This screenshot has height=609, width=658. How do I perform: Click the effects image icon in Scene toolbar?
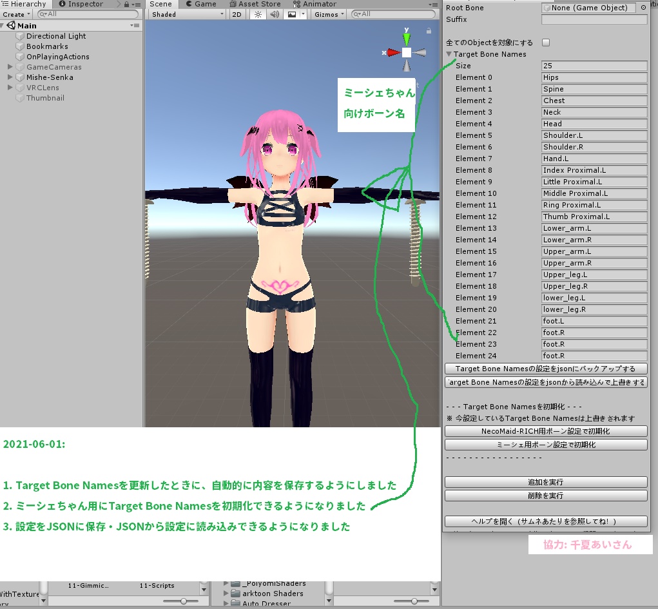pyautogui.click(x=292, y=14)
